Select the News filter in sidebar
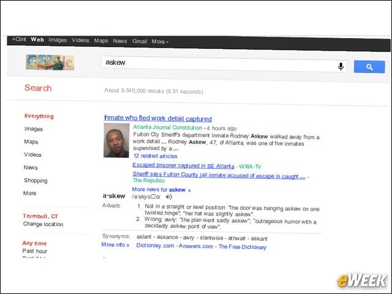This screenshot has height=294, width=392. coord(31,167)
